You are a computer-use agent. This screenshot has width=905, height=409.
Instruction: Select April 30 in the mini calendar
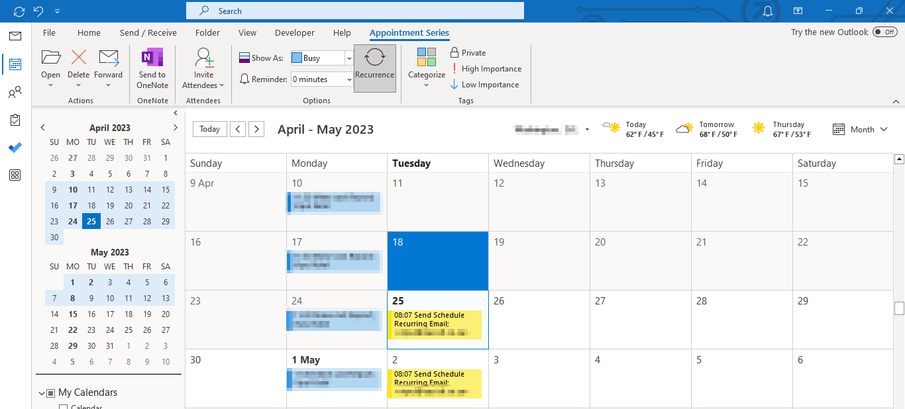(54, 237)
